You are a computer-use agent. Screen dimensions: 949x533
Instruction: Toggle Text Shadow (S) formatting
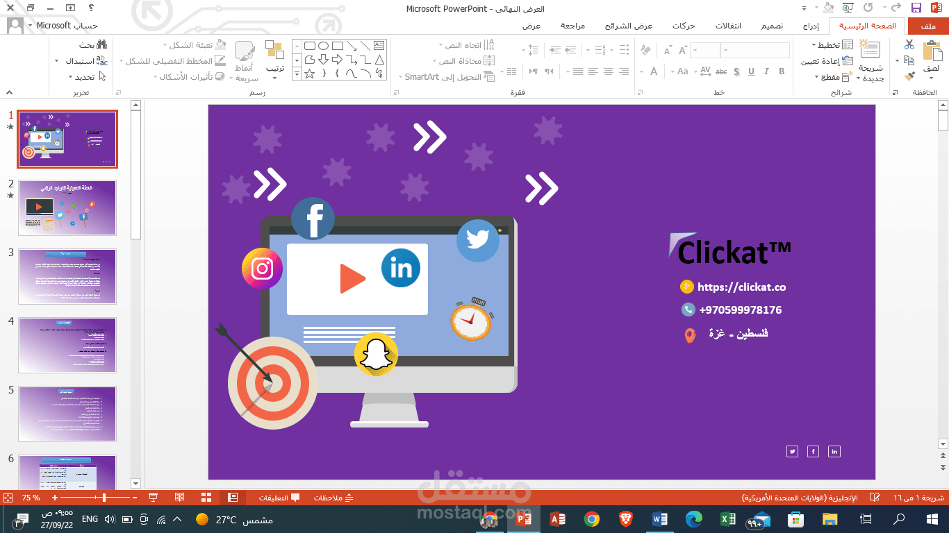click(x=736, y=71)
